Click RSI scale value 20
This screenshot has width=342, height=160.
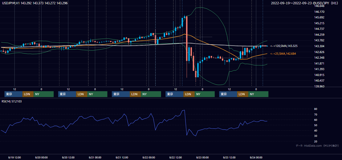coord(316,141)
